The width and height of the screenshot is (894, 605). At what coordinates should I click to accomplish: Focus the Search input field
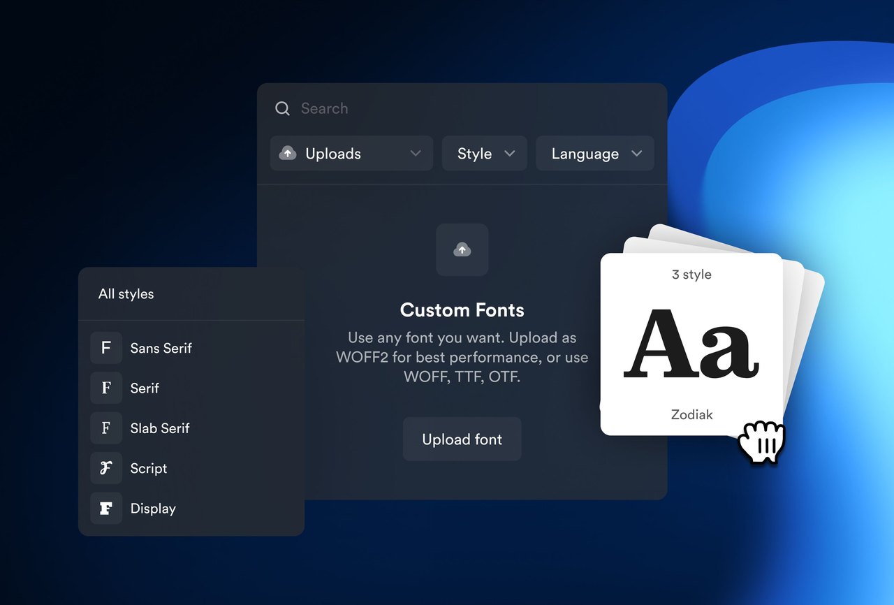[462, 108]
